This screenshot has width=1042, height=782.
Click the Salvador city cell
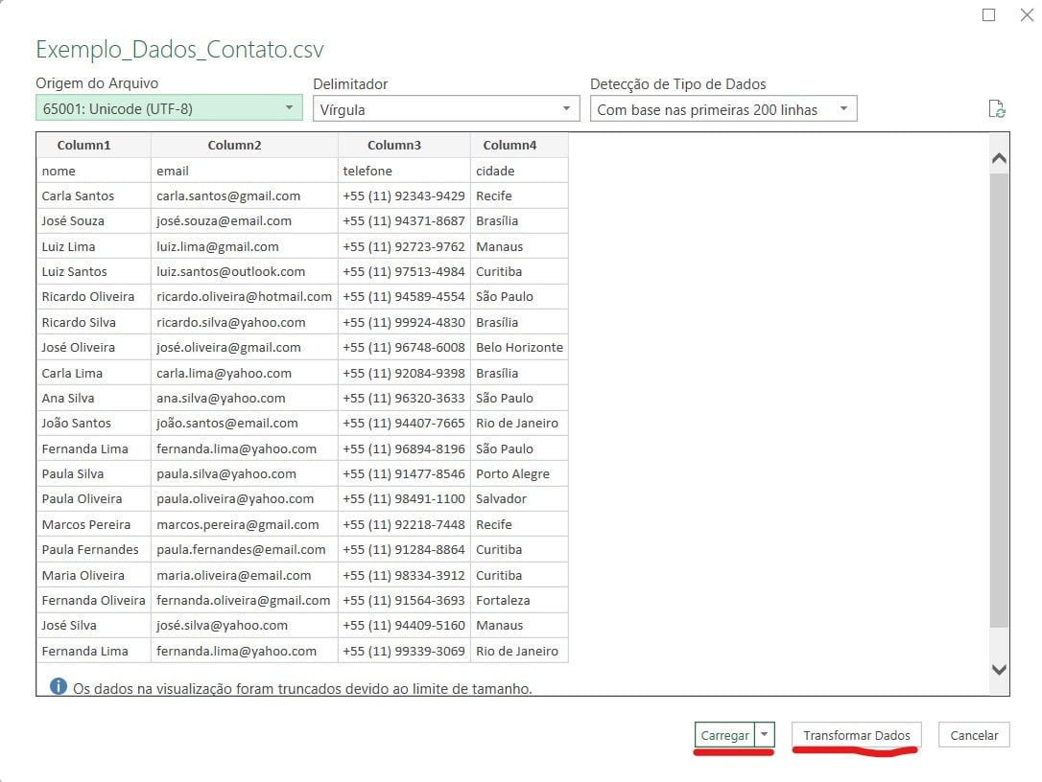click(519, 498)
